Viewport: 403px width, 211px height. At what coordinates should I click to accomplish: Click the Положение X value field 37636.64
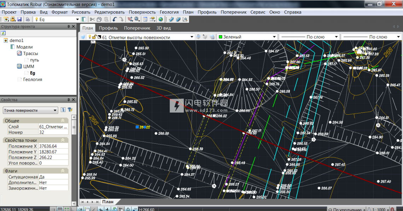pos(53,146)
